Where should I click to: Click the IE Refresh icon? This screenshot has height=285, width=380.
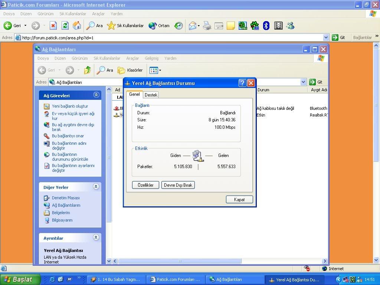[65, 26]
